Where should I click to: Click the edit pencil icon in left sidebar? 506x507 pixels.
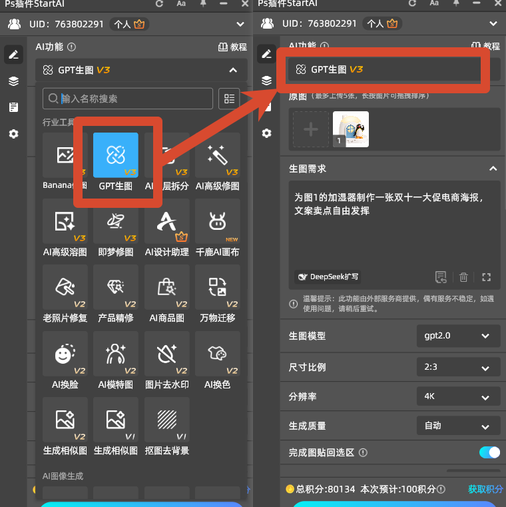(x=13, y=55)
